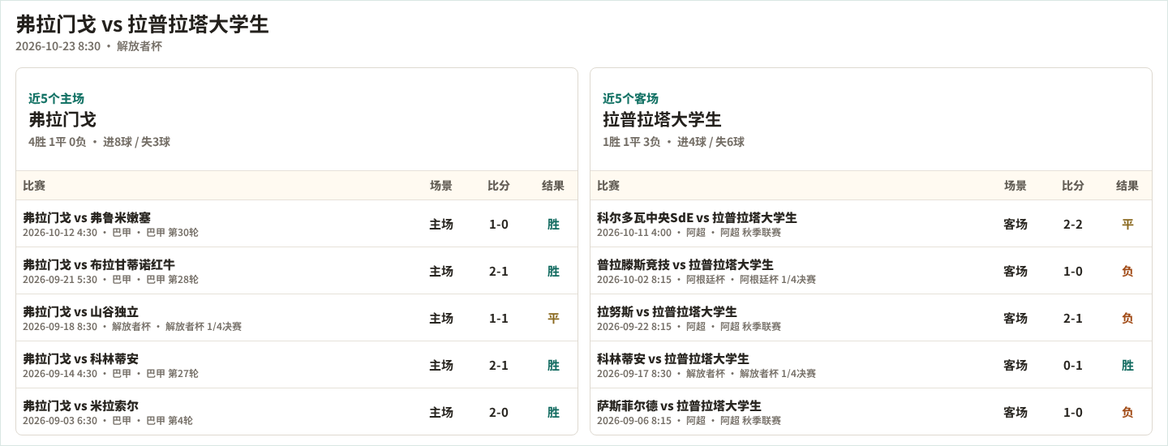Open match 普拉滕斯竞技 vs 拉普拉塔大学生
This screenshot has height=446, width=1168.
pyautogui.click(x=685, y=264)
